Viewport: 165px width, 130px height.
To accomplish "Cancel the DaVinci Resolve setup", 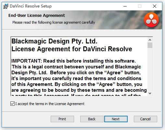I will 146,119.
